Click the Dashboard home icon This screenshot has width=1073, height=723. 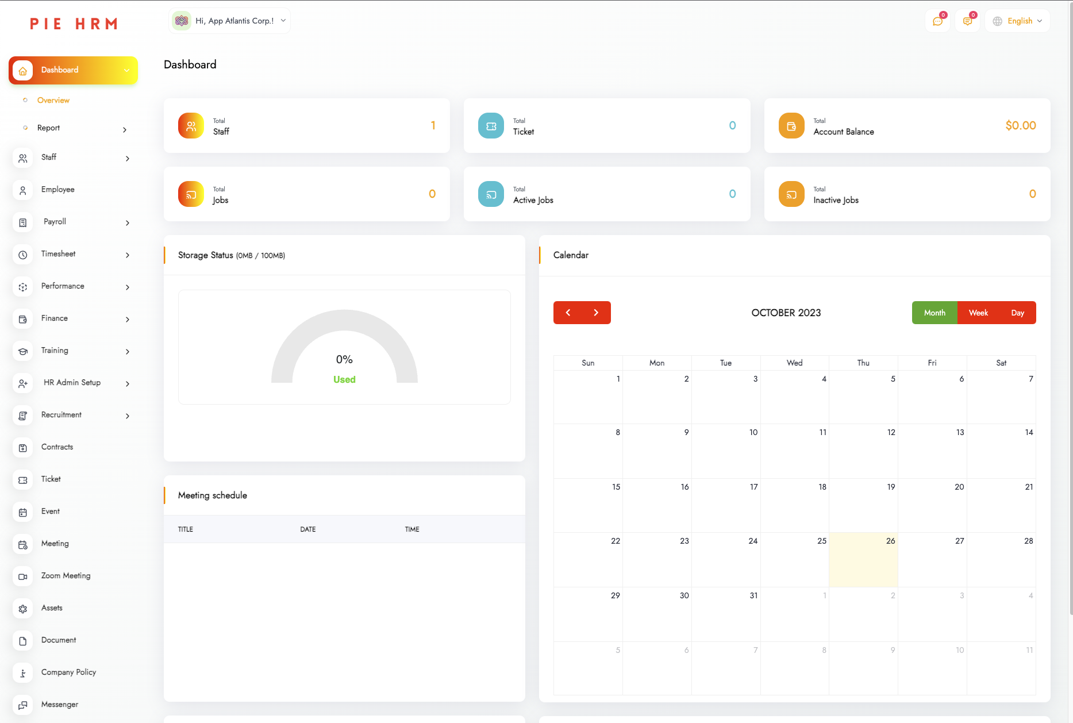(22, 71)
